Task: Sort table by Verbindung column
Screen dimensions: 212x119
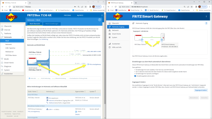Action: point(51,92)
